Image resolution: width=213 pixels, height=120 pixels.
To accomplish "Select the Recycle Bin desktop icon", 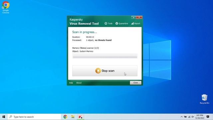I will 204,99.
